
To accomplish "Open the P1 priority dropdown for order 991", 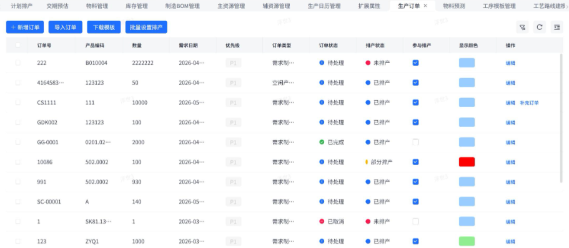I will tap(234, 182).
